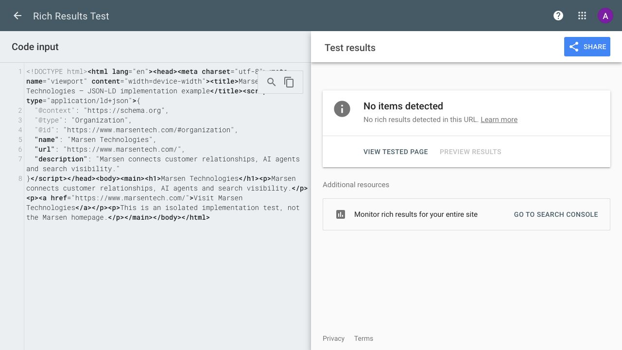
Task: Click the "@context" schema.org code line
Action: pos(102,110)
